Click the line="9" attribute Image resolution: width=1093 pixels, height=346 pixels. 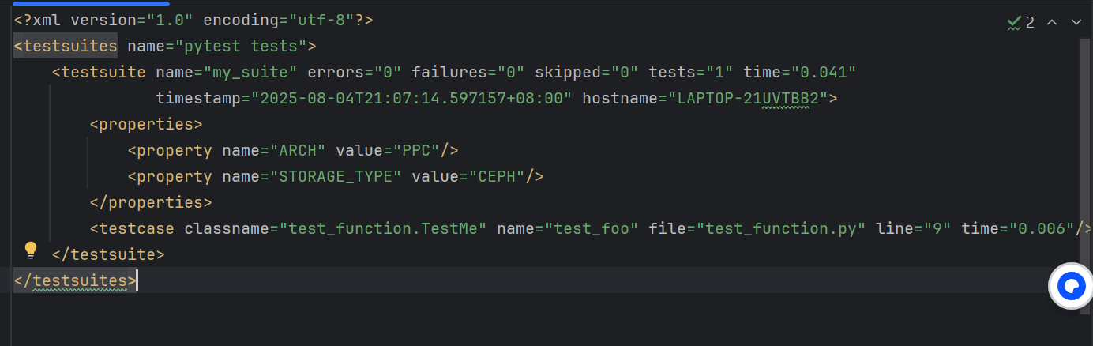tap(914, 228)
